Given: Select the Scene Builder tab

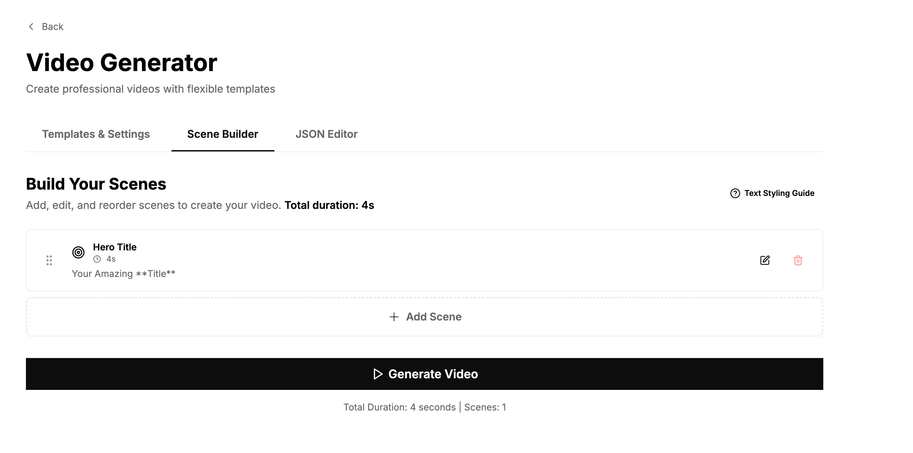Looking at the screenshot, I should click(x=223, y=134).
